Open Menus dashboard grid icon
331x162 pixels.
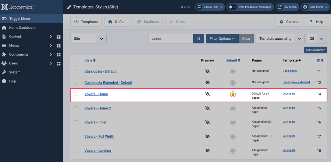pyautogui.click(x=59, y=46)
